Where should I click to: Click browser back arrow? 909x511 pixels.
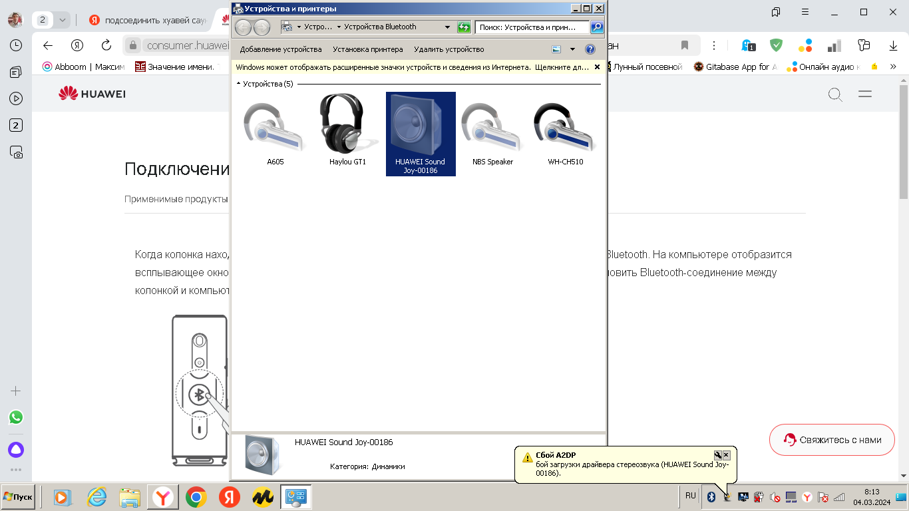point(47,45)
